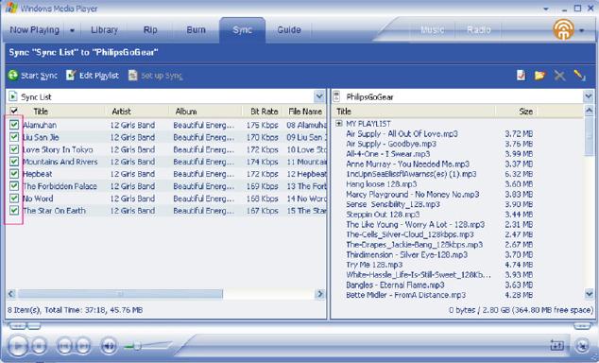This screenshot has width=599, height=363.
Task: Open the Music link
Action: pyautogui.click(x=432, y=30)
